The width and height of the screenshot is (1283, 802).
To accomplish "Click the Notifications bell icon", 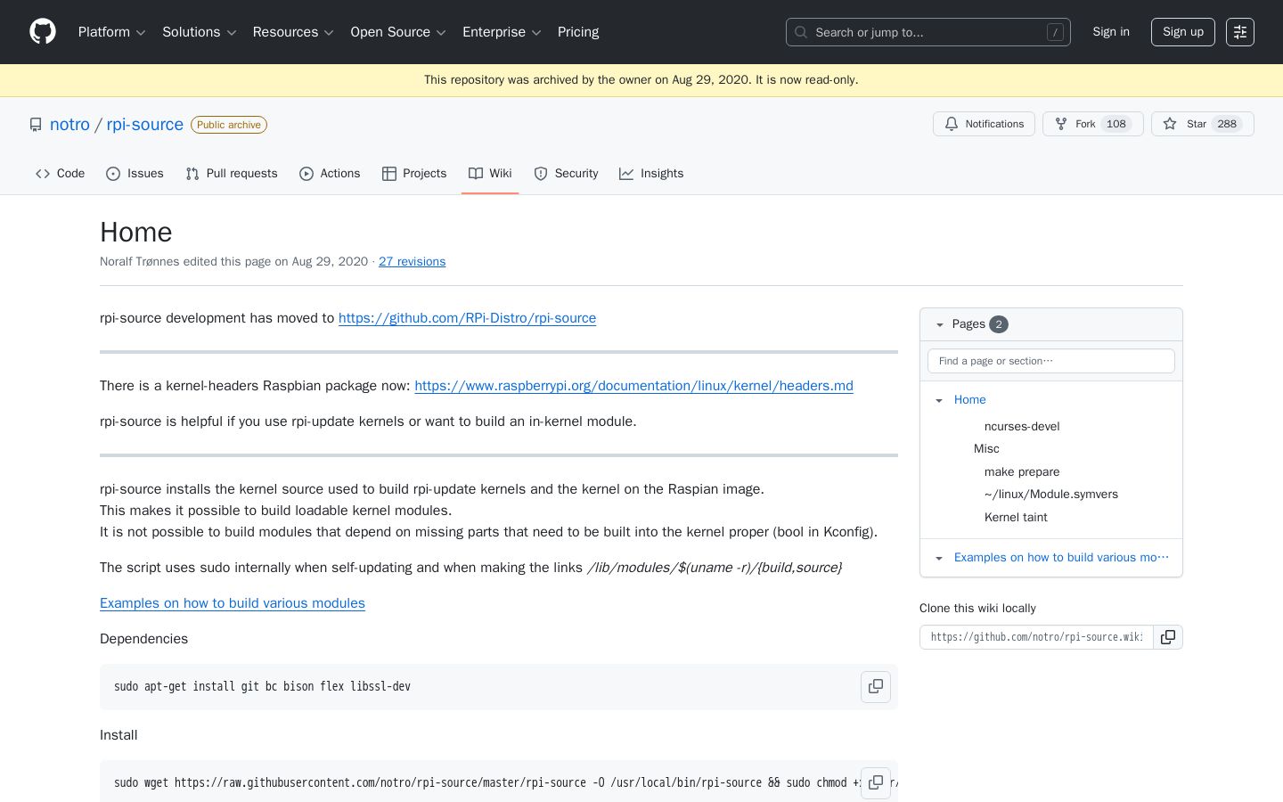I will click(952, 124).
